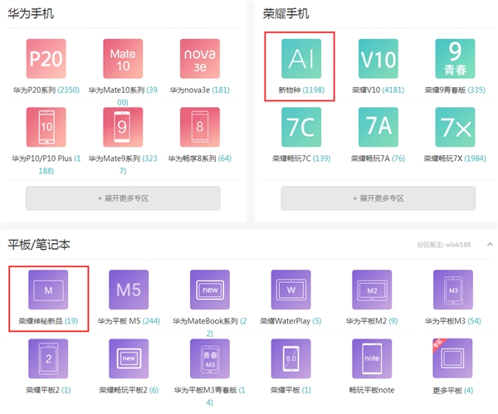Select the 荣耀畅玩7X icon
This screenshot has height=414, width=498.
pos(455,127)
